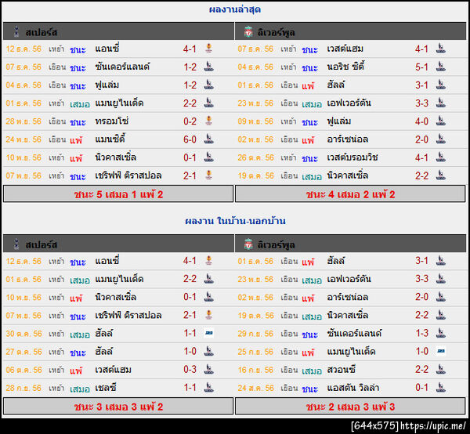Click league icon in the แอสตัน วิลล่า 0-1 row
Viewport: 470px width, 434px height.
pyautogui.click(x=440, y=388)
